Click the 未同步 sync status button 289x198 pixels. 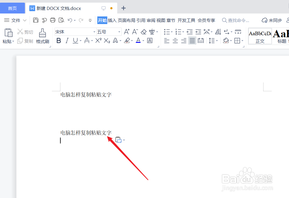tap(271, 20)
